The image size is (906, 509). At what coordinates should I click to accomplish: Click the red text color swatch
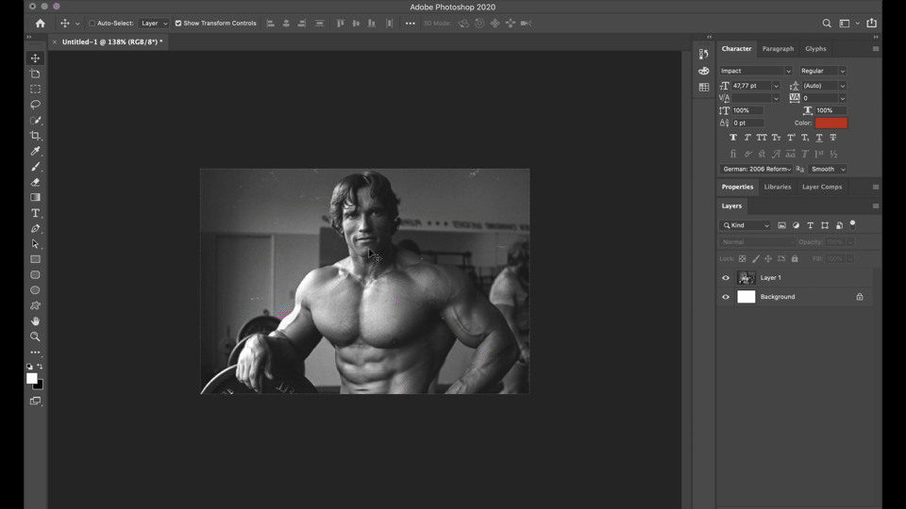click(x=831, y=123)
